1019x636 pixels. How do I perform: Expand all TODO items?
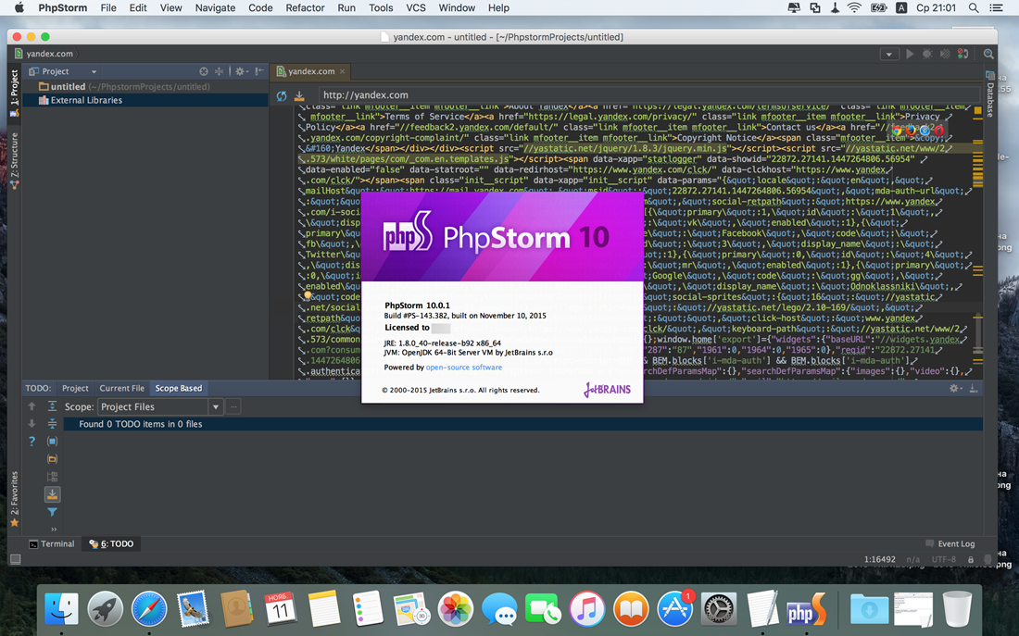tap(53, 406)
